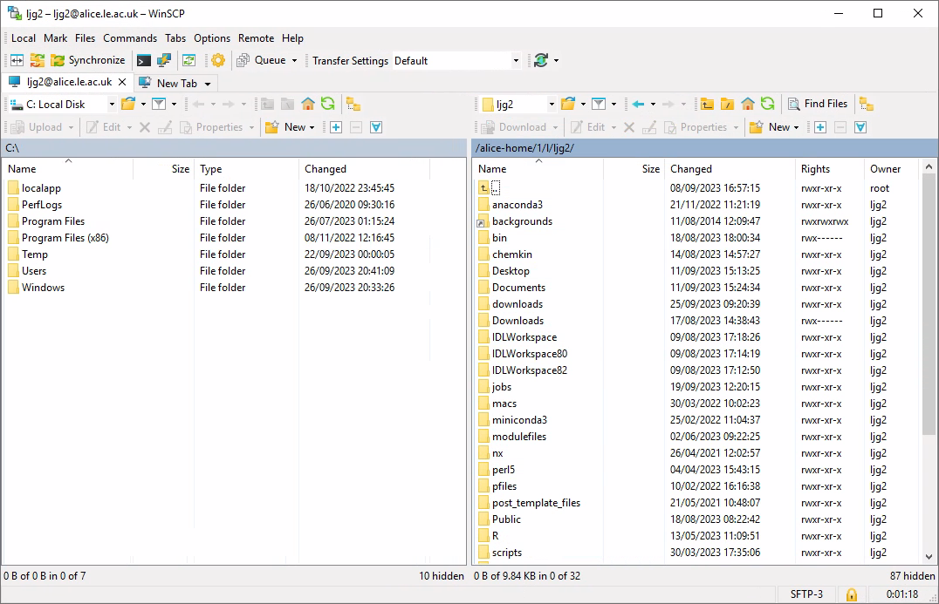This screenshot has height=604, width=939.
Task: Sort remote files by Rights column
Action: point(829,169)
